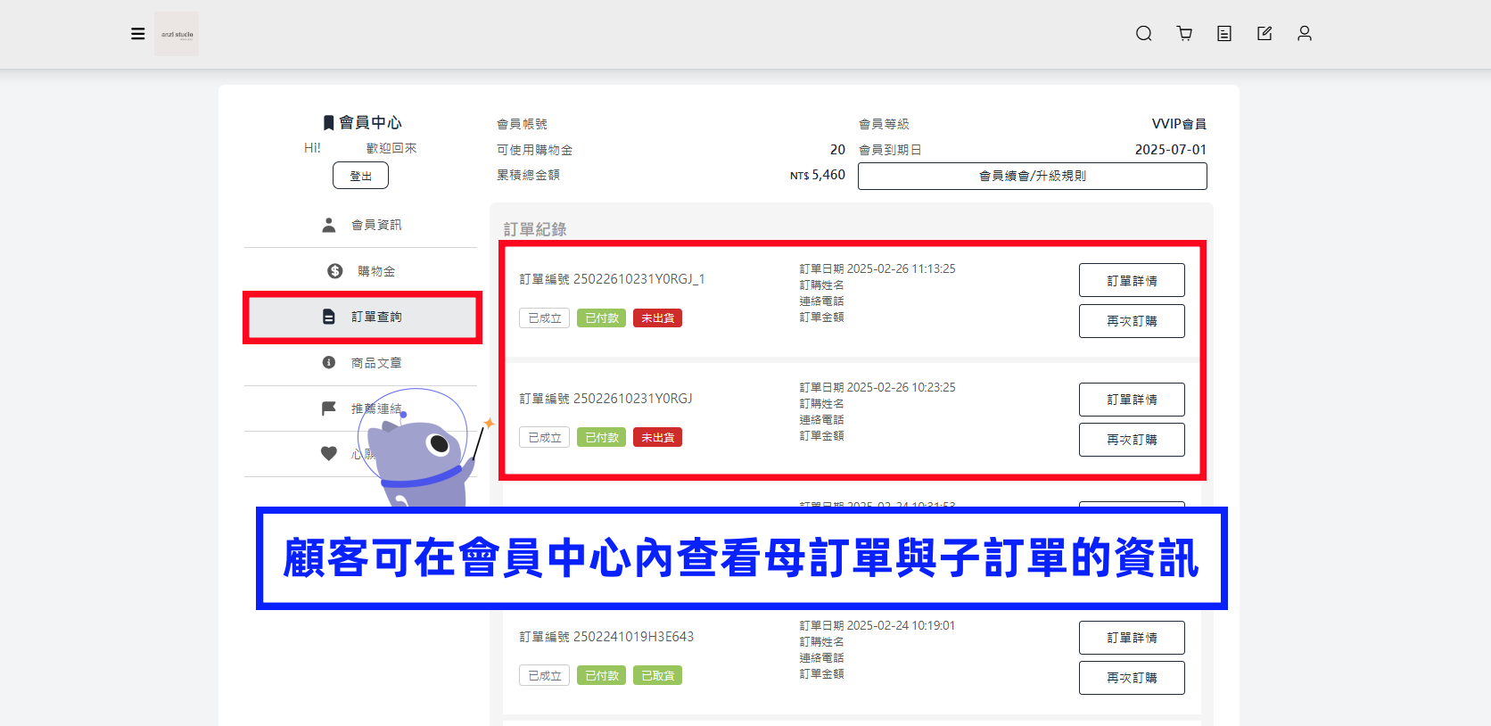Viewport: 1491px width, 726px height.
Task: View 訂單詳情 for order 25022610231Y0RGJ_1
Action: 1132,280
